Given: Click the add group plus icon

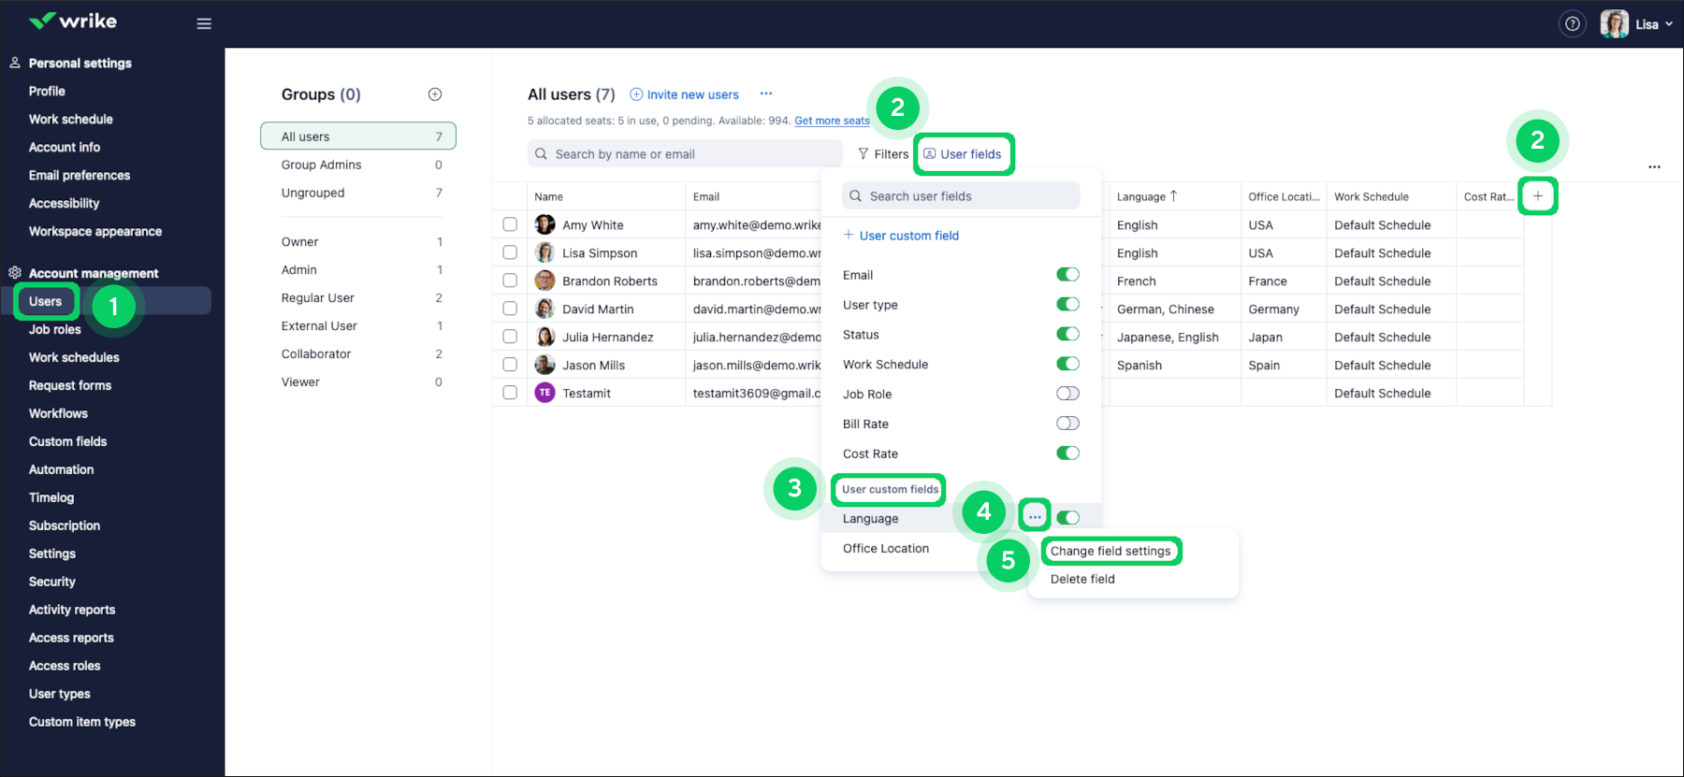Looking at the screenshot, I should [x=435, y=94].
